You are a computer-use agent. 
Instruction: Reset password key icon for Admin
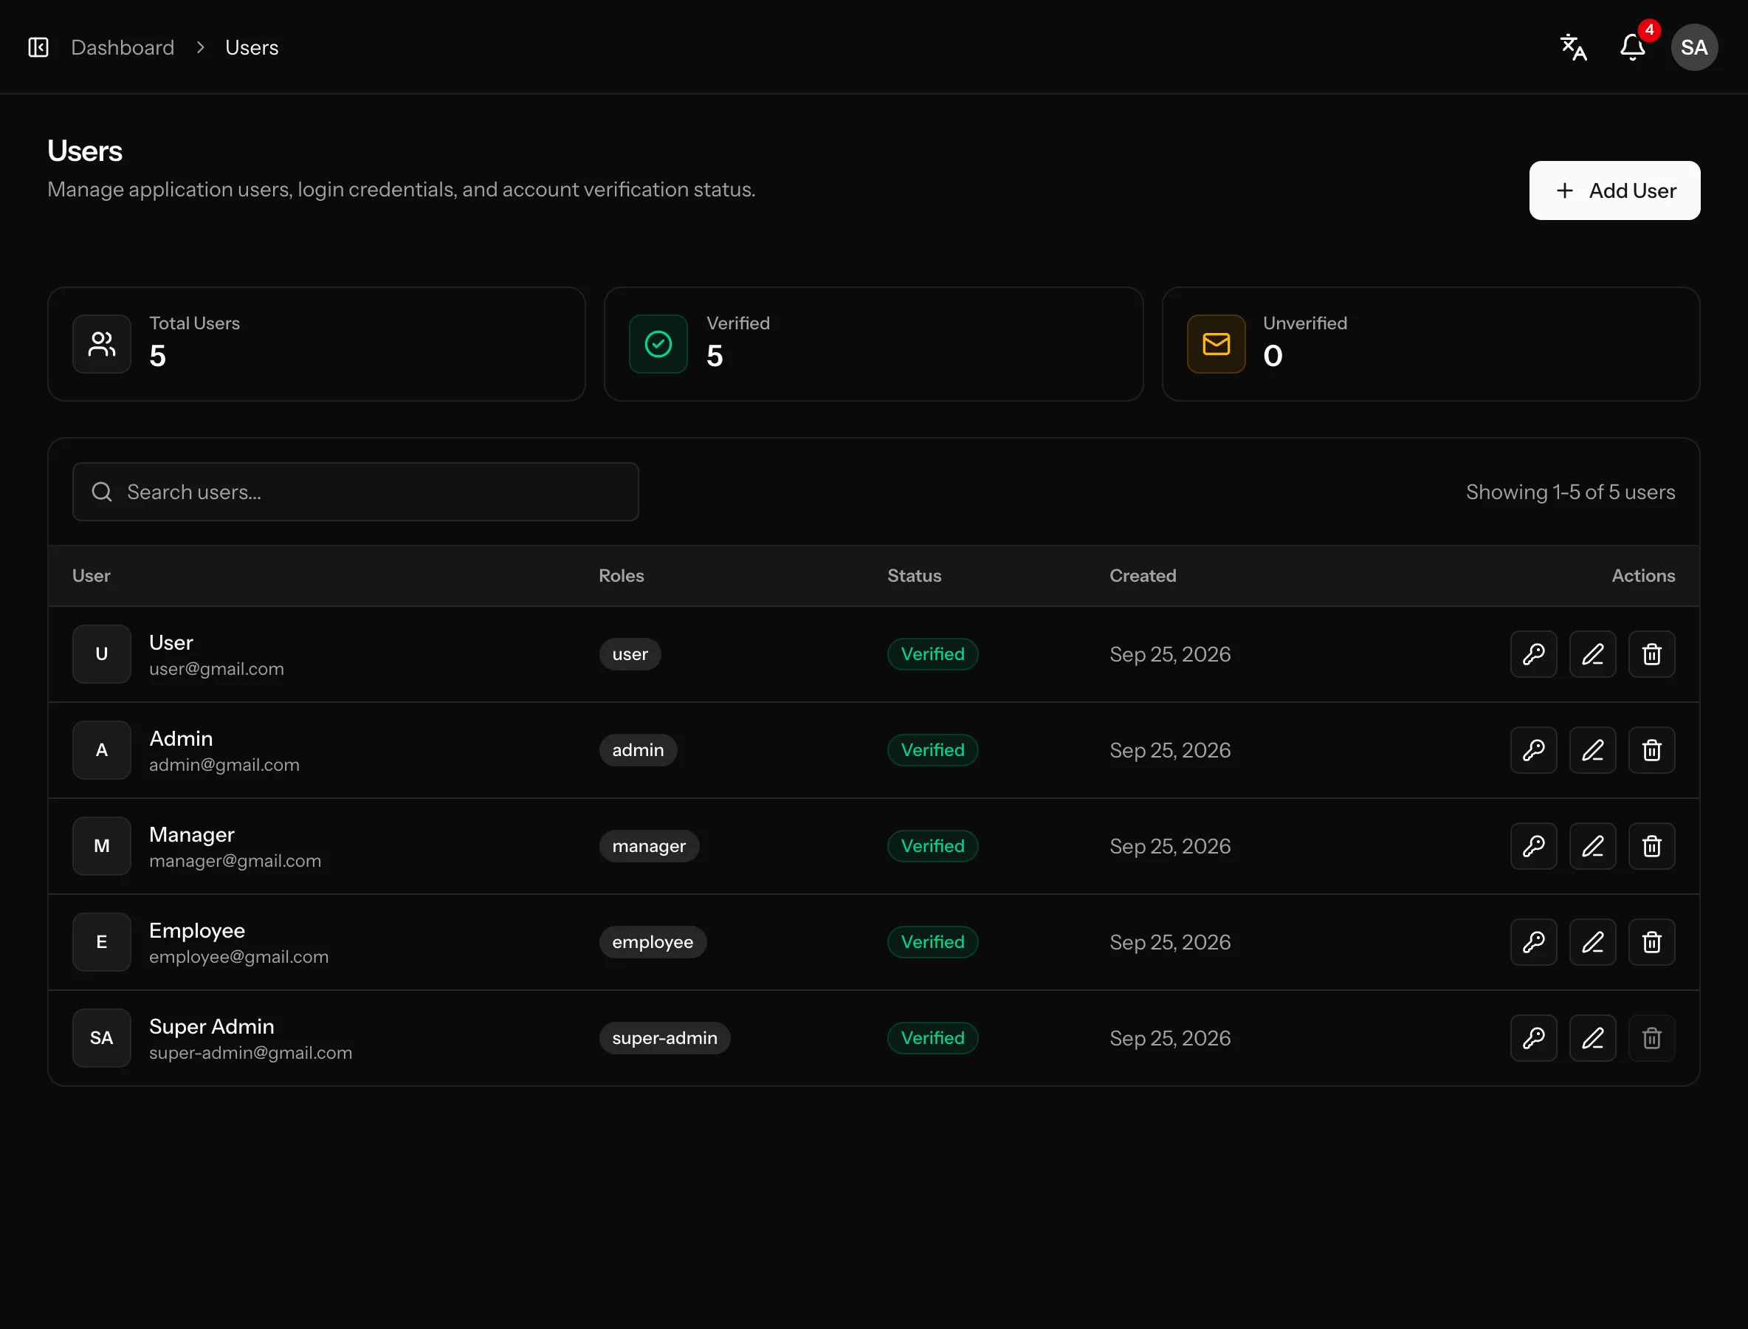pos(1534,750)
